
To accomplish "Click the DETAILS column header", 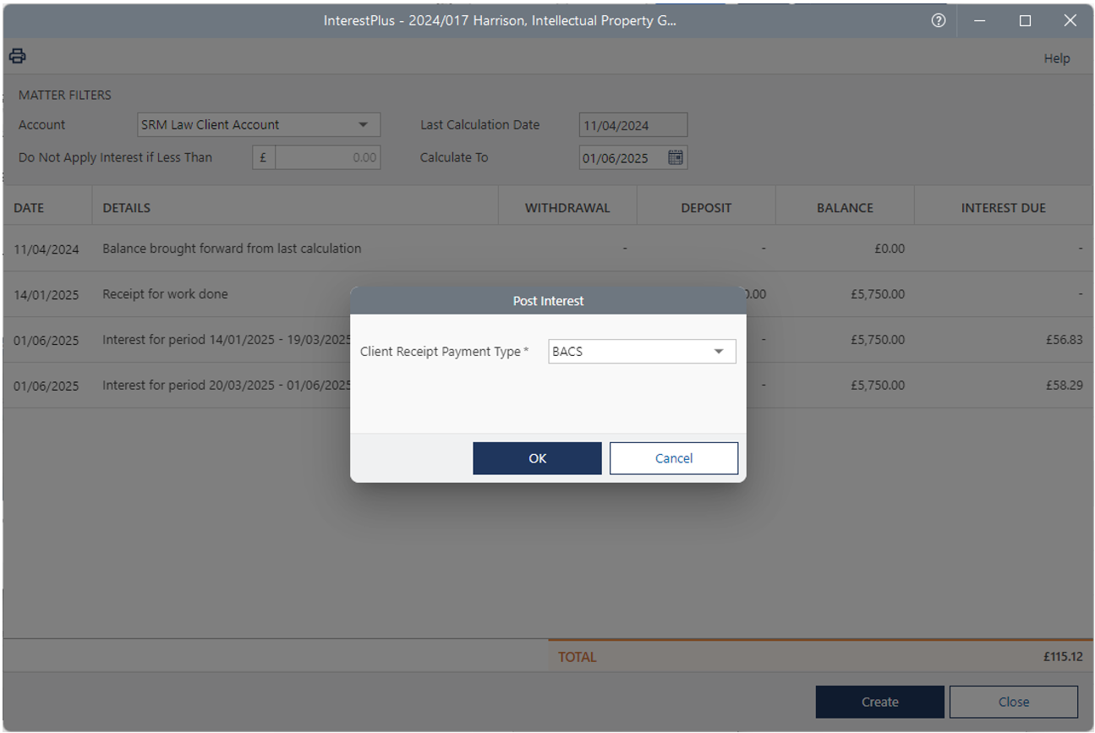I will [x=127, y=208].
